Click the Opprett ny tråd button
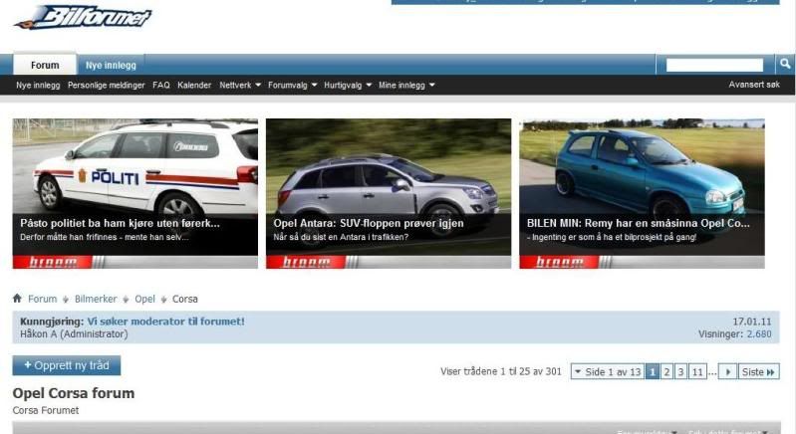This screenshot has width=796, height=434. (x=66, y=365)
